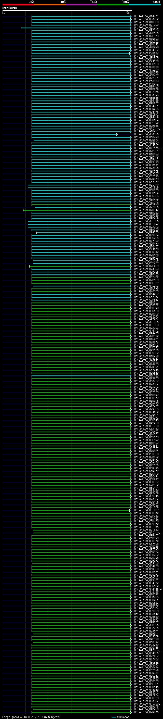The image size is (163, 719).
Task: Click the shortened alignment bar of UniRef100_A5AGY6
Action: tap(74, 134)
